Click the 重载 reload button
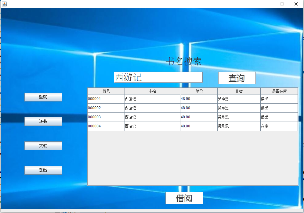The height and width of the screenshot is (213, 304). [43, 97]
